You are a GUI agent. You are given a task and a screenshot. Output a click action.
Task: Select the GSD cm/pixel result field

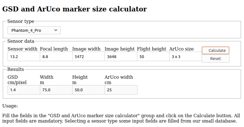(24, 90)
